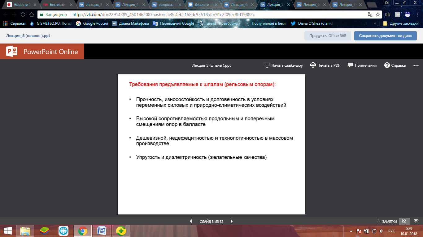
Task: Switch to the Новости tab
Action: tap(22, 5)
